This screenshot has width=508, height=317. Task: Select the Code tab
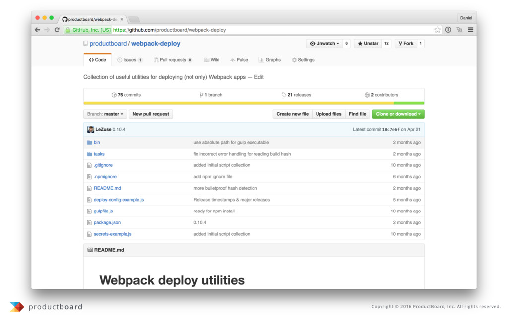[x=98, y=60]
